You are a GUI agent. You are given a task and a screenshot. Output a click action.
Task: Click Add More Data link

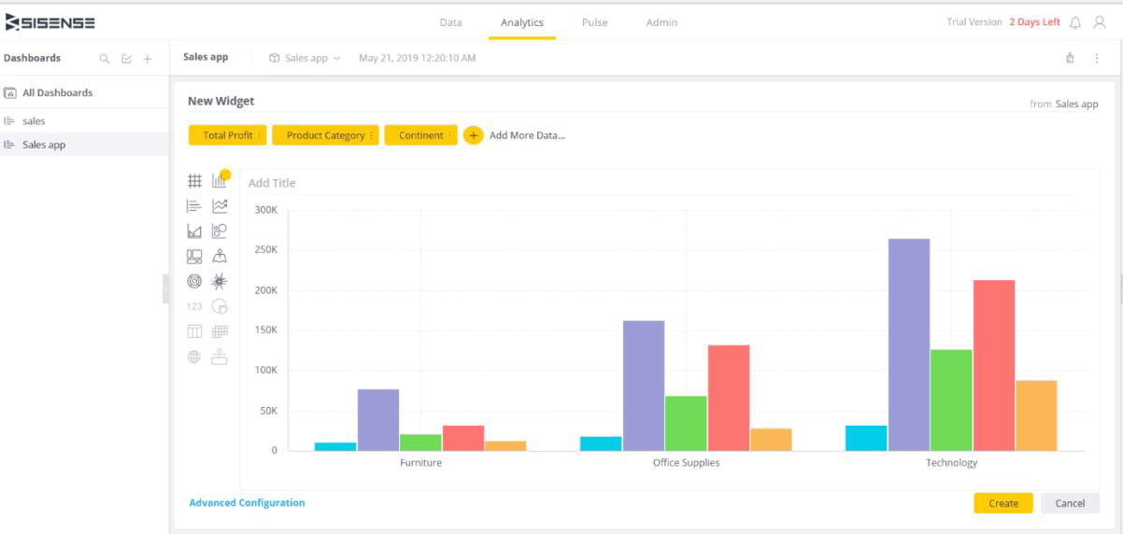527,135
